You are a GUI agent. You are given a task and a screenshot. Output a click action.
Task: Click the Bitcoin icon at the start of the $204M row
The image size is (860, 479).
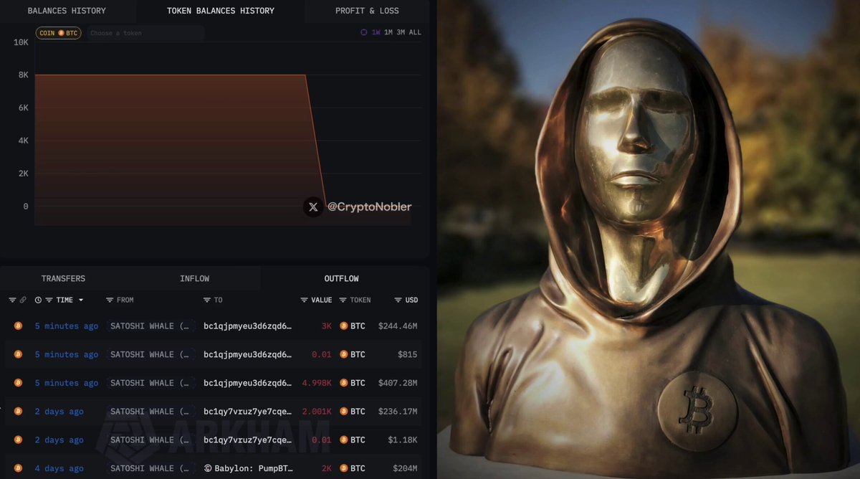18,468
